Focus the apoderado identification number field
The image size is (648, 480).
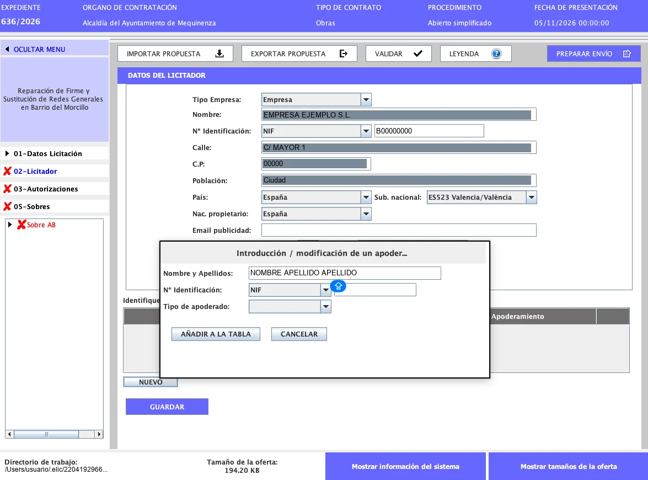pyautogui.click(x=375, y=290)
